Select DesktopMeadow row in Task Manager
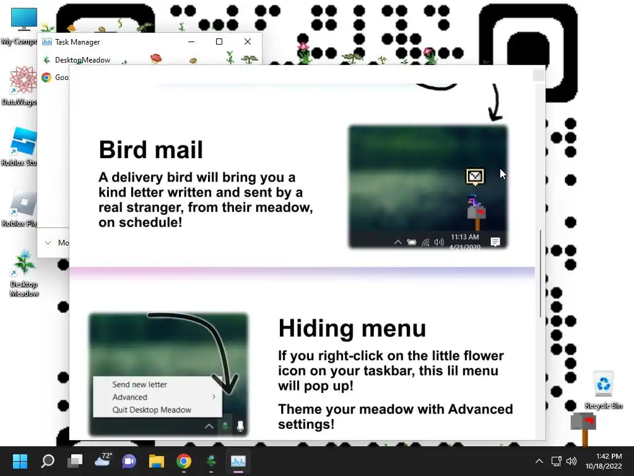This screenshot has height=476, width=634. (150, 60)
